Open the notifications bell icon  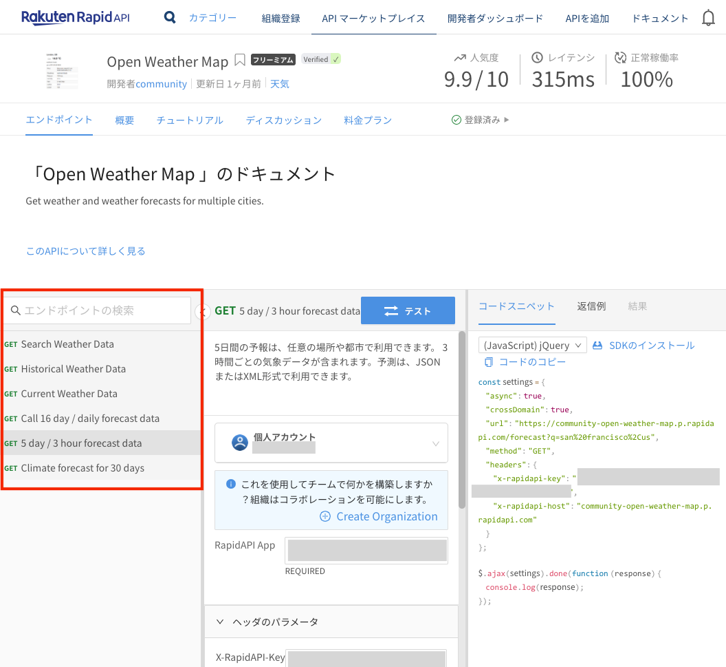[708, 18]
